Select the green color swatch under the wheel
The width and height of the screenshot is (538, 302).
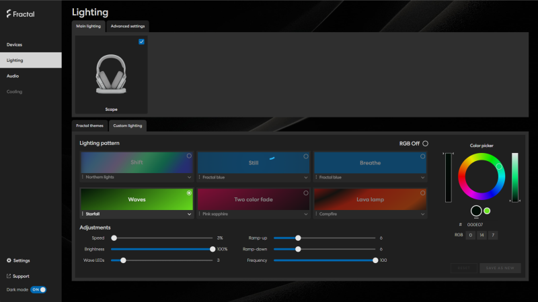coord(487,211)
